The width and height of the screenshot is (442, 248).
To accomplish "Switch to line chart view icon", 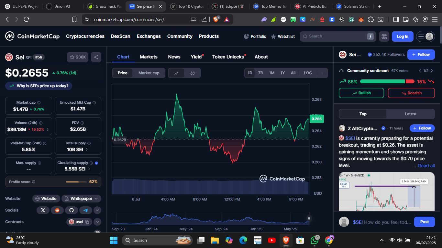I will tap(176, 73).
